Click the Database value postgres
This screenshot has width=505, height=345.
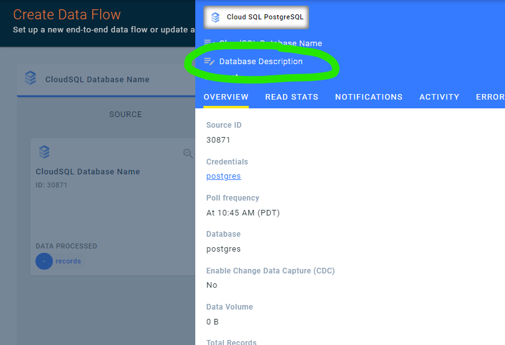(x=223, y=249)
